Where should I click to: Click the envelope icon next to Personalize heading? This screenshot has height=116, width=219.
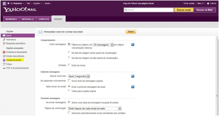(40, 32)
